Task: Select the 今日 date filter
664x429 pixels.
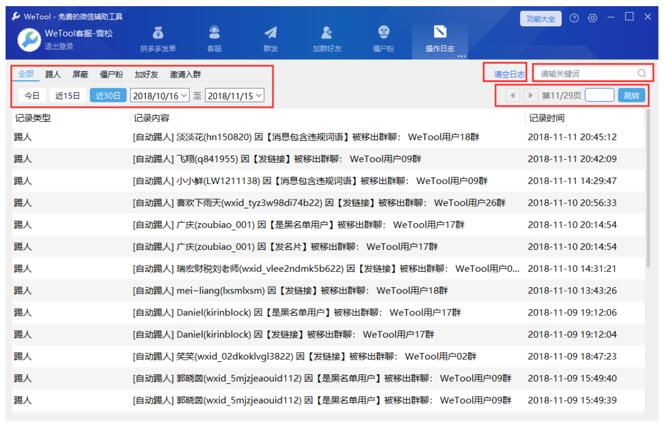Action: click(x=32, y=96)
